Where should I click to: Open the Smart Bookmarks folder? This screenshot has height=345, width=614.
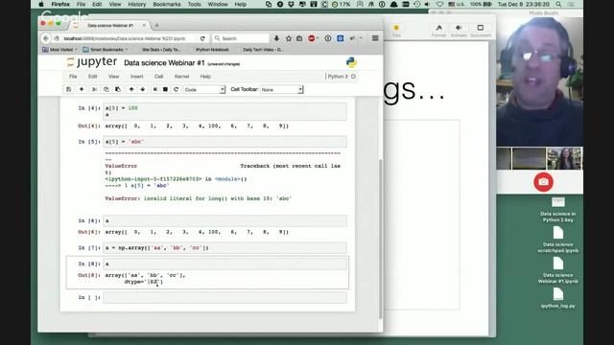[x=106, y=50]
